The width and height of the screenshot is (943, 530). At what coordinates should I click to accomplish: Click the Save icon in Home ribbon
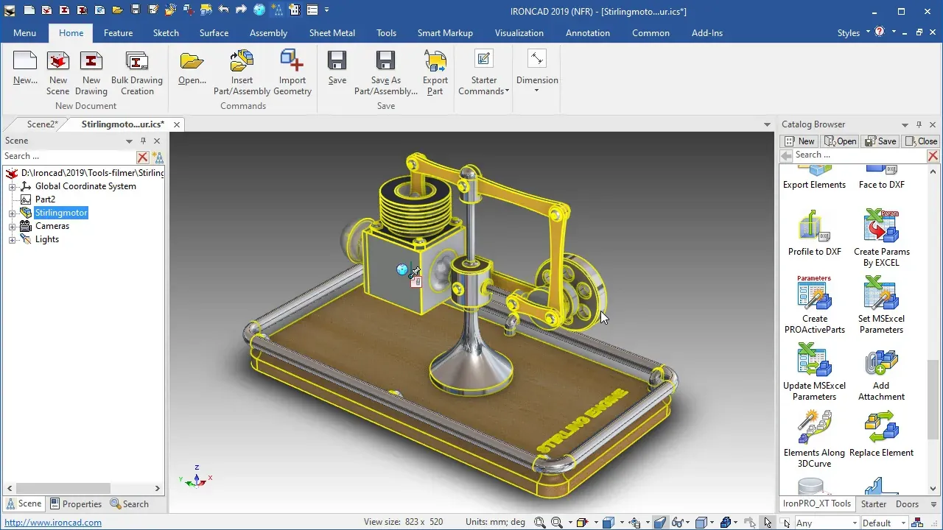337,61
